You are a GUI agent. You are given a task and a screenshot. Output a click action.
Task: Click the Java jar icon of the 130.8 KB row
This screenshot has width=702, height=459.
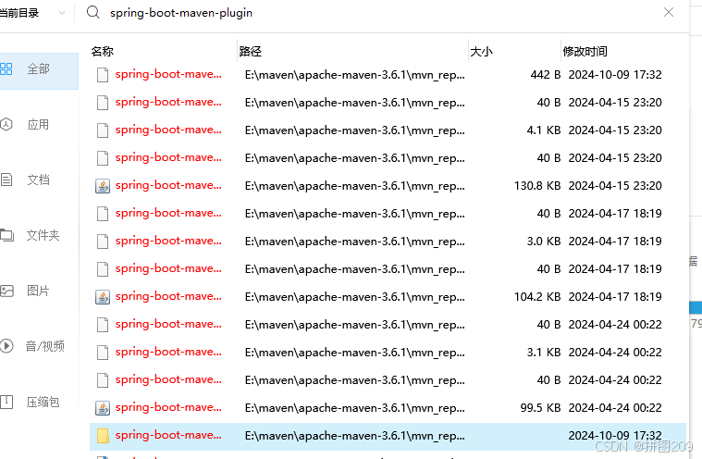tap(103, 186)
